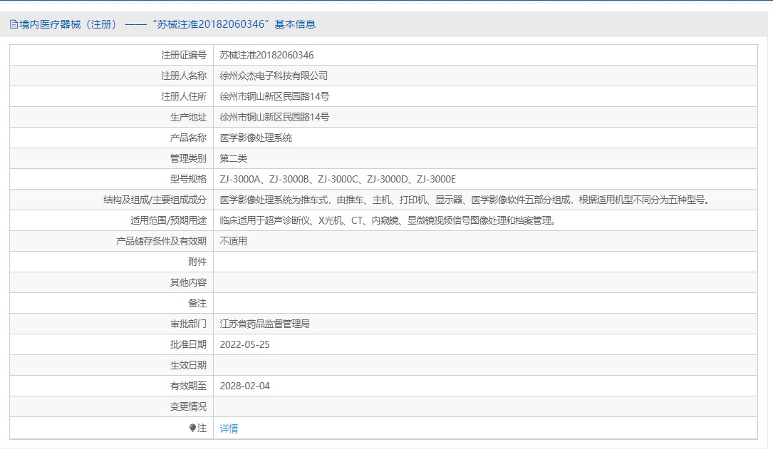This screenshot has height=467, width=773.
Task: Click the 适用范围/预期用途 label
Action: tap(169, 221)
